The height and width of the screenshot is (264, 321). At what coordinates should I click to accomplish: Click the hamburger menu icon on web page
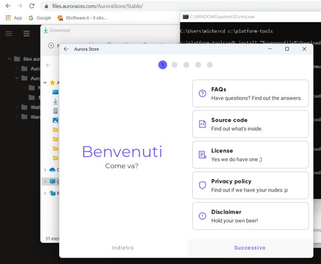pyautogui.click(x=9, y=34)
